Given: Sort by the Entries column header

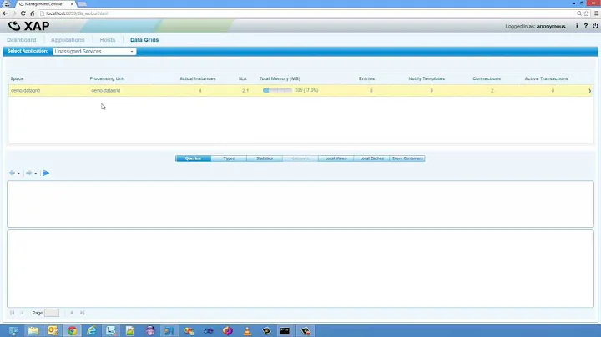Looking at the screenshot, I should (366, 78).
